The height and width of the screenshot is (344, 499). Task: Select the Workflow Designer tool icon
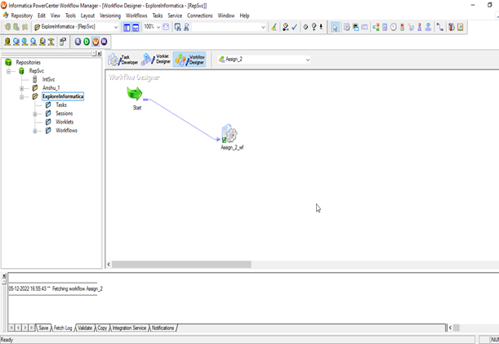pos(189,60)
